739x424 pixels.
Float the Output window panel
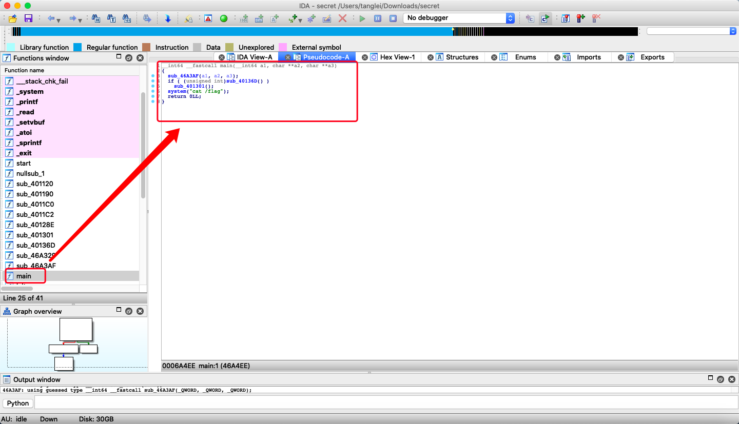[x=721, y=379]
